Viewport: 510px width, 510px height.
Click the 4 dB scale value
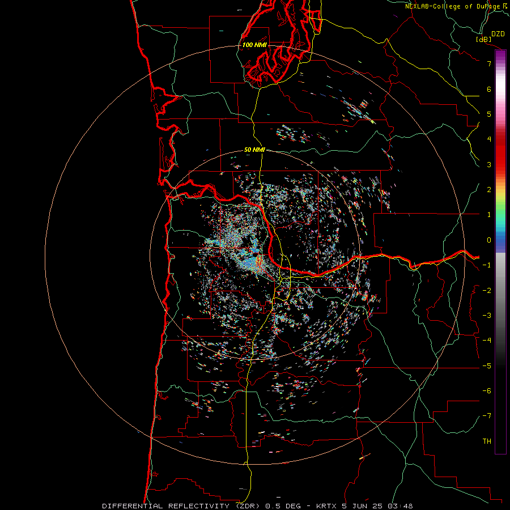pos(489,139)
